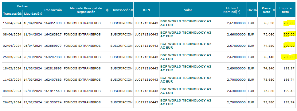Select highlighted 200,00 amount for 25/03/2024
The height and width of the screenshot is (111, 297).
tap(289, 57)
